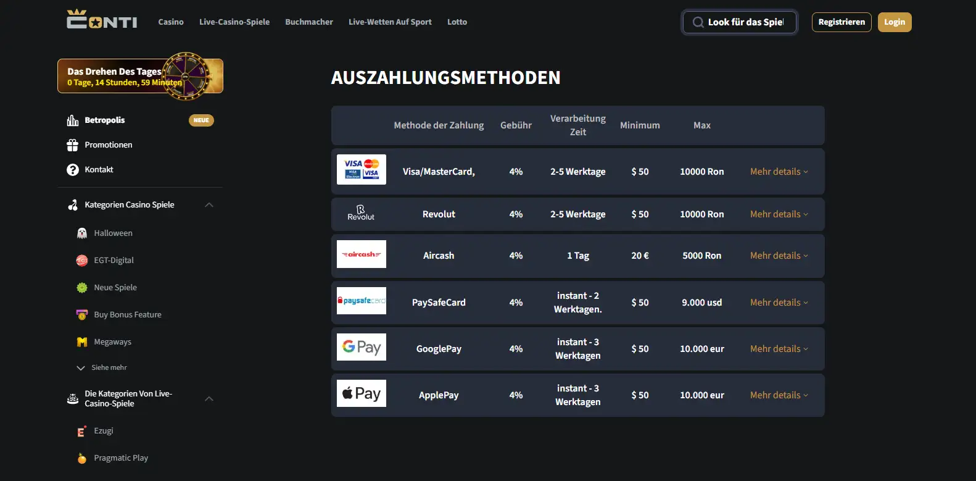Click the Halloween ghost icon
Viewport: 976px width, 481px height.
click(x=82, y=233)
